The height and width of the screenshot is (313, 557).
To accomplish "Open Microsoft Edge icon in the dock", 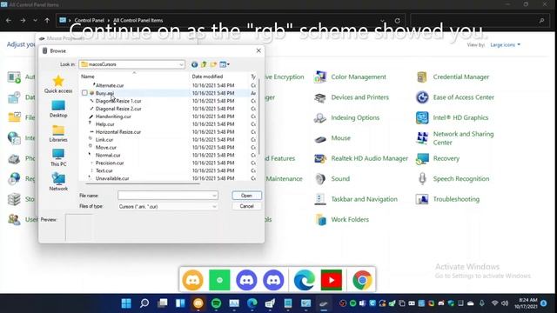I will coord(304,280).
